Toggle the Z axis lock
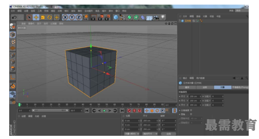Screen dimensions: 259x139 click(x=79, y=17)
